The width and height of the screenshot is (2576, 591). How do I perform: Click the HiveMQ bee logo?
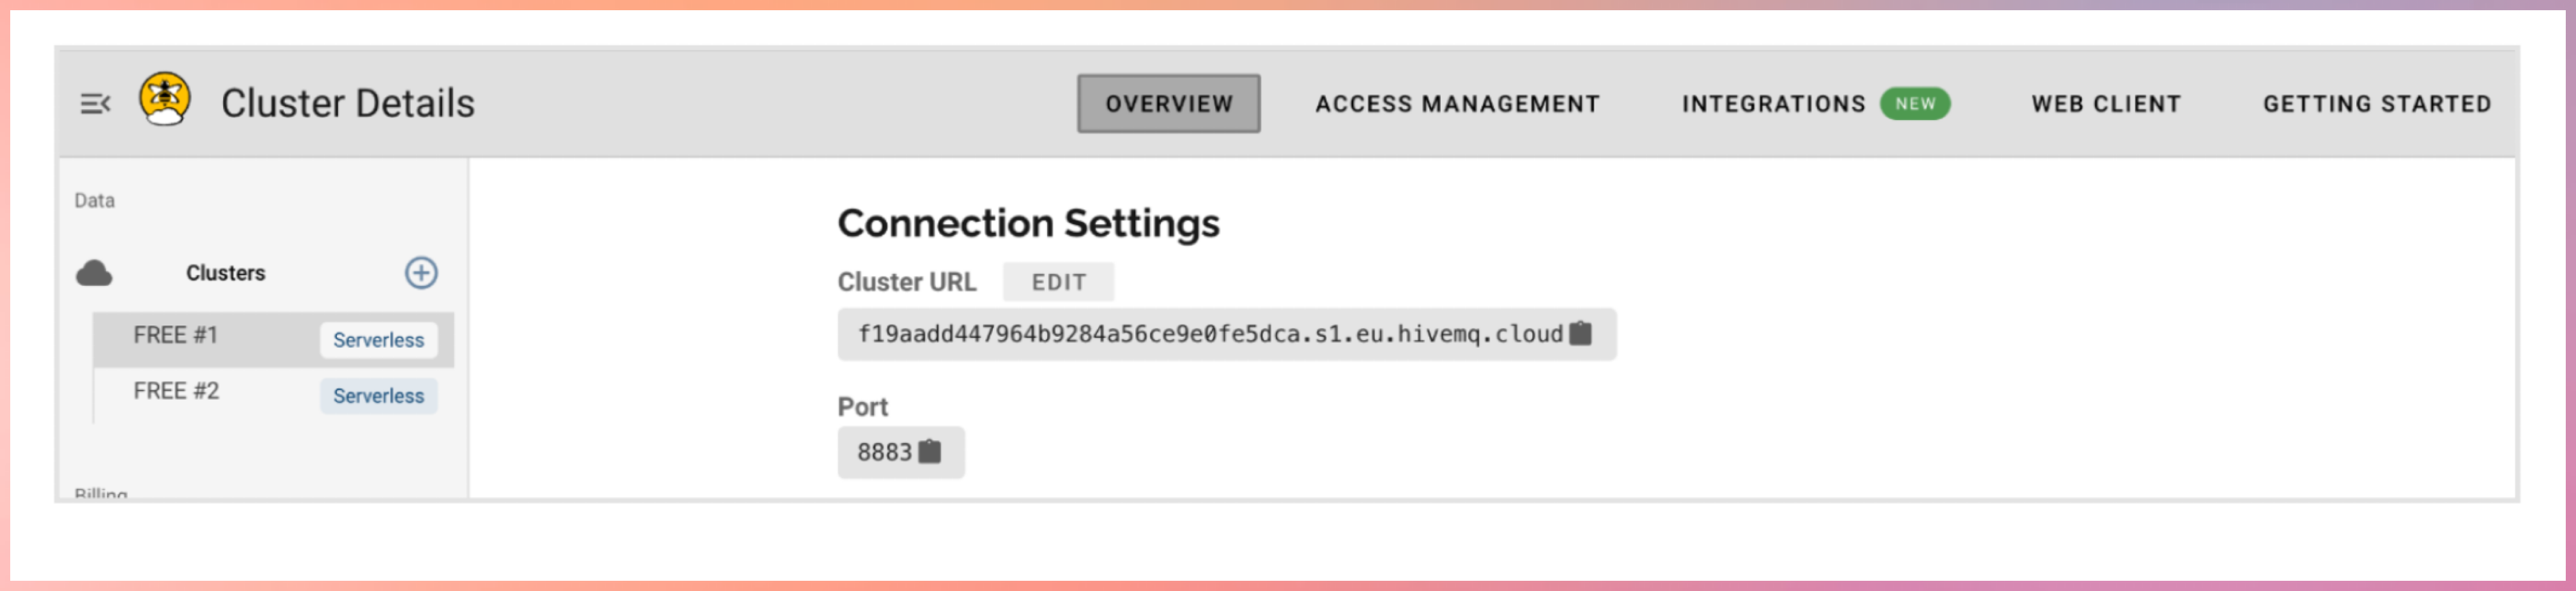(x=165, y=100)
